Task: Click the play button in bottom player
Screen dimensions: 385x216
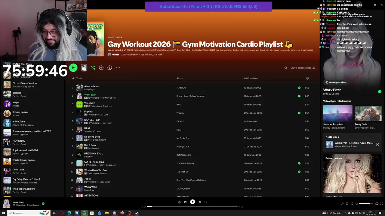Action: pos(192,202)
